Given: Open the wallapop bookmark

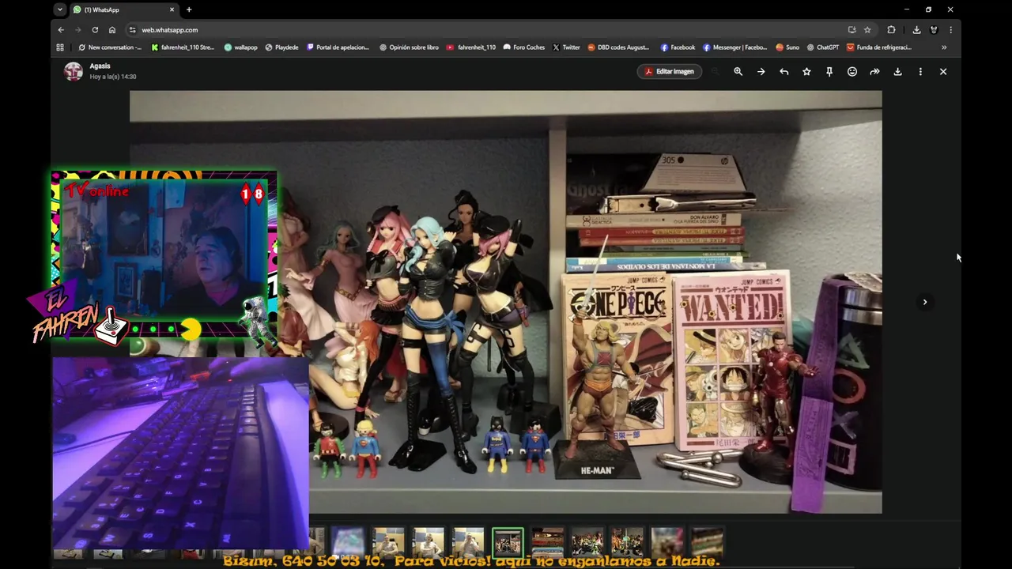Looking at the screenshot, I should click(x=241, y=47).
